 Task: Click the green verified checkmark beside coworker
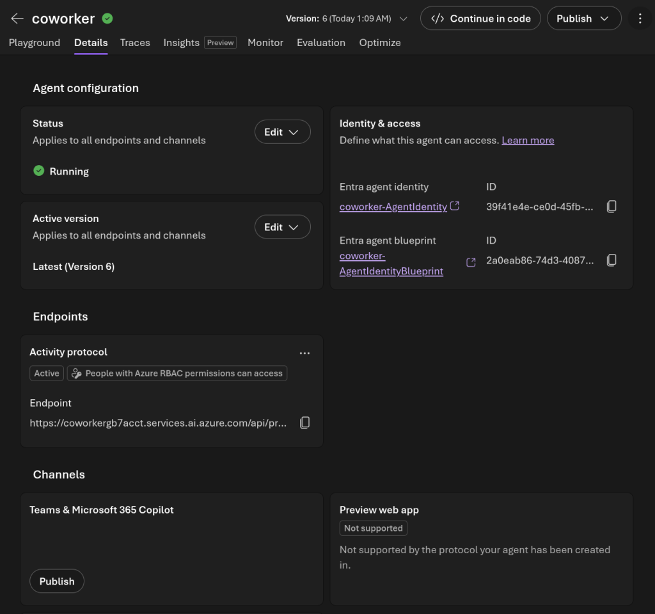coord(107,19)
